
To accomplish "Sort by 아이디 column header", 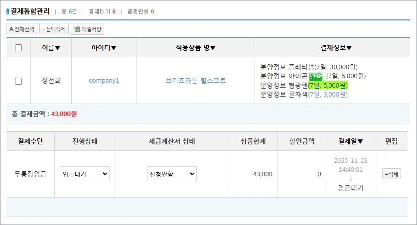I will [104, 48].
